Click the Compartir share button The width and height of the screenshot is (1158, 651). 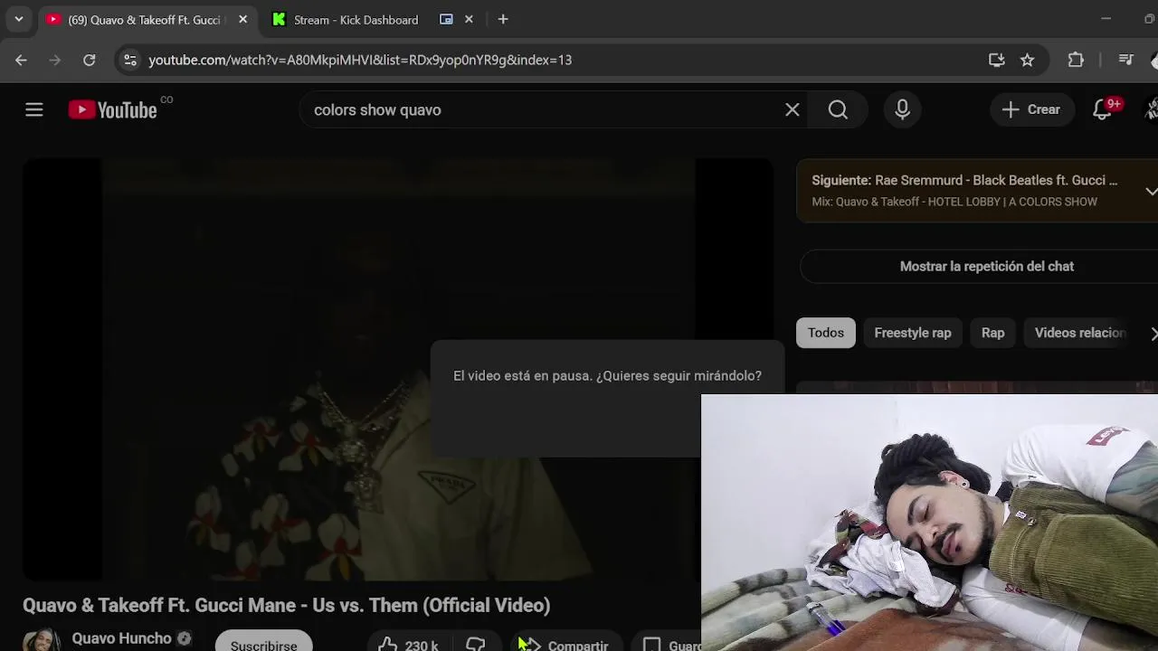(568, 643)
